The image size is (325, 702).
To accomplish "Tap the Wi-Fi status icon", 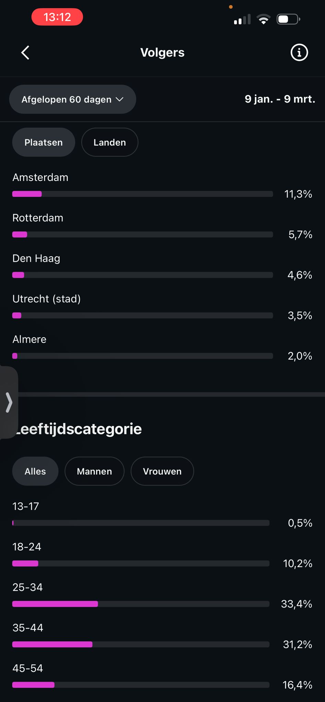I will pos(263,19).
